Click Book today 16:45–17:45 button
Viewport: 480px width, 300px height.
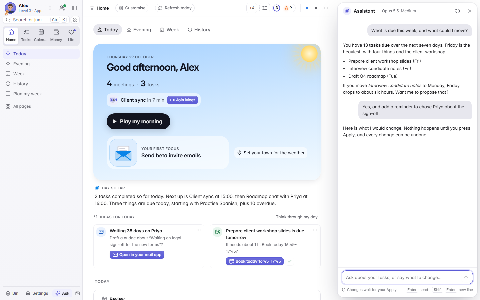coord(255,261)
